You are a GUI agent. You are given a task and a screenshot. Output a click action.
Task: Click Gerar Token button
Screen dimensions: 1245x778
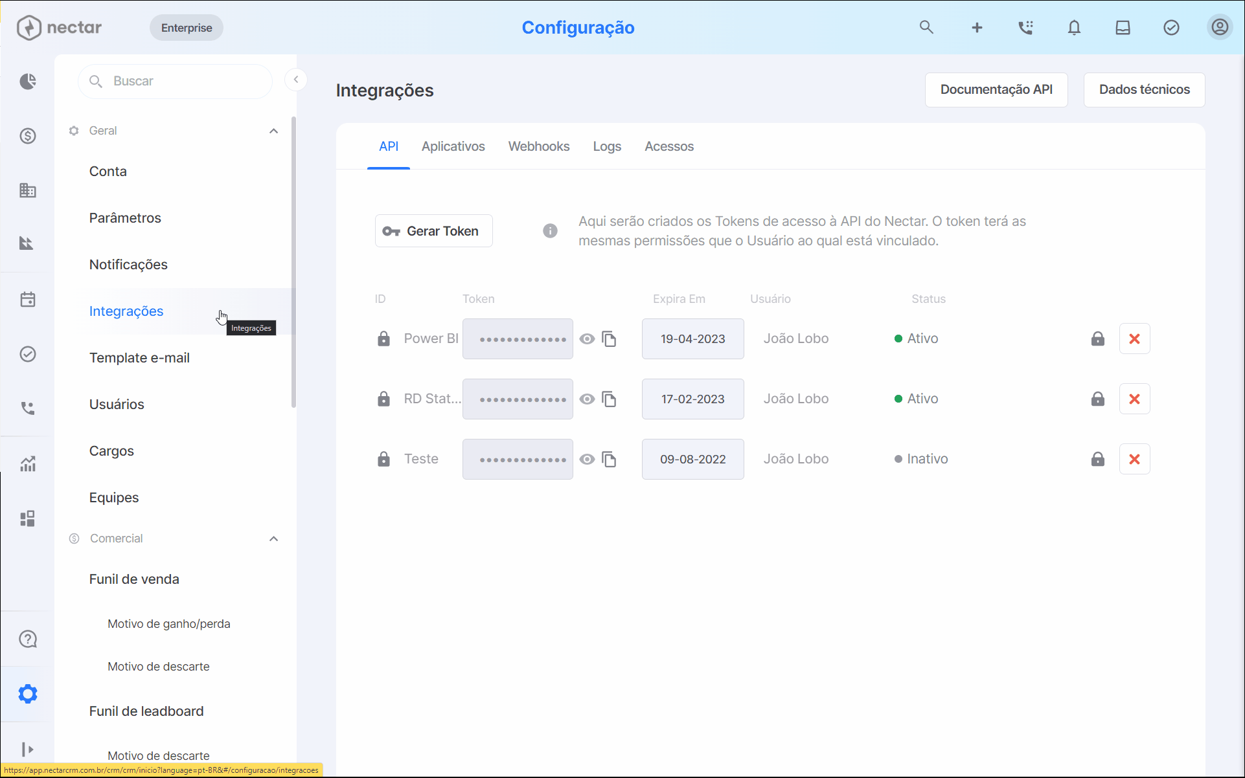pos(434,231)
